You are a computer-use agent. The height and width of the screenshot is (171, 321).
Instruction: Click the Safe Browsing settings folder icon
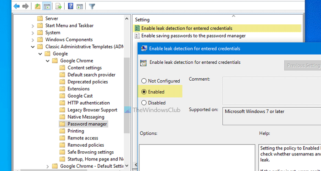pos(62,152)
